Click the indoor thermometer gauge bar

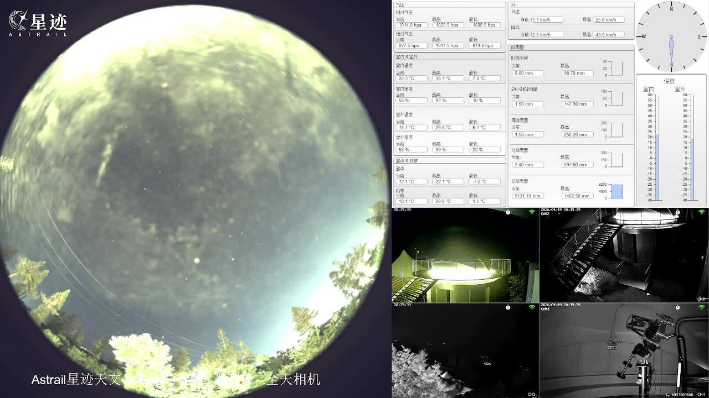[x=657, y=166]
